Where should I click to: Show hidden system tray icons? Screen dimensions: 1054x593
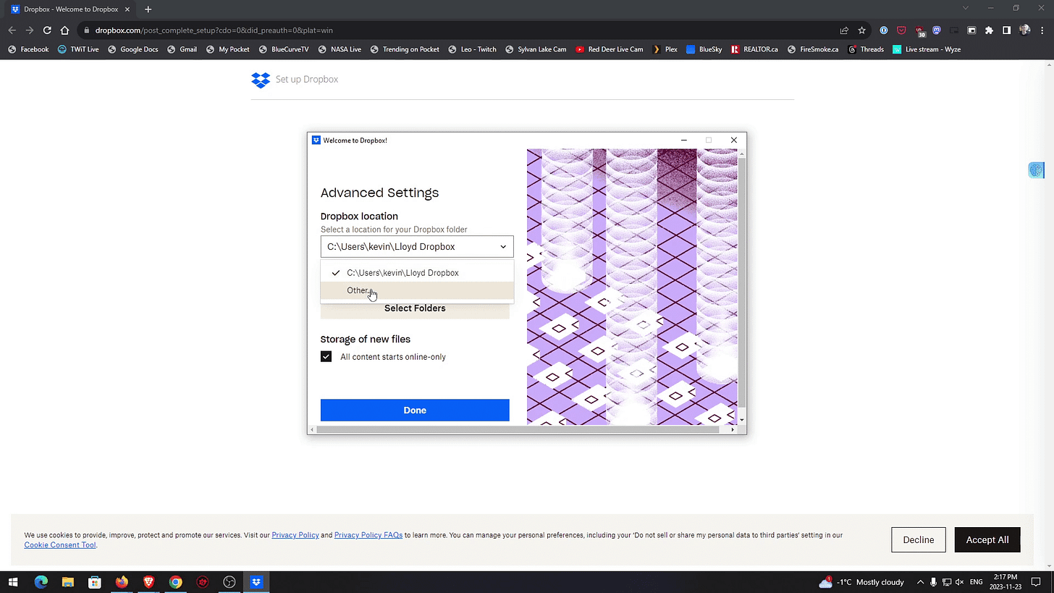click(x=920, y=582)
